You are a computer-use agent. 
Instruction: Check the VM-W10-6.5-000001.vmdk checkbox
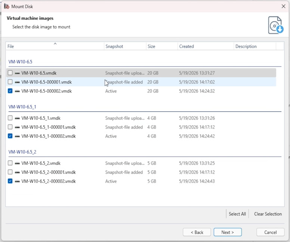[x=10, y=82]
